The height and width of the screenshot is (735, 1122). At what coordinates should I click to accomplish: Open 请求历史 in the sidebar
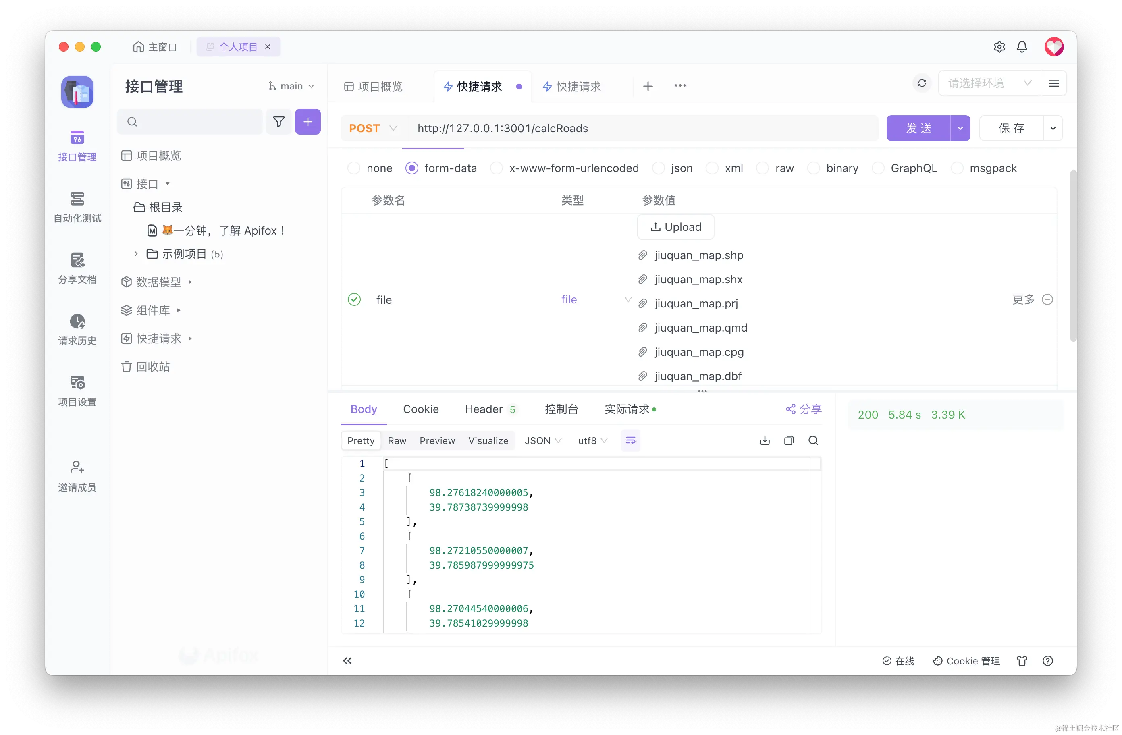point(77,329)
